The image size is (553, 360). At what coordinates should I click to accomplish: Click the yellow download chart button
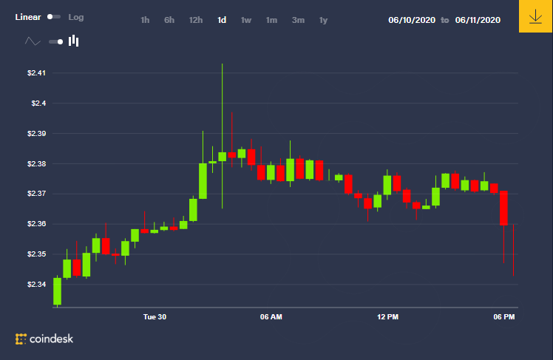pos(535,16)
